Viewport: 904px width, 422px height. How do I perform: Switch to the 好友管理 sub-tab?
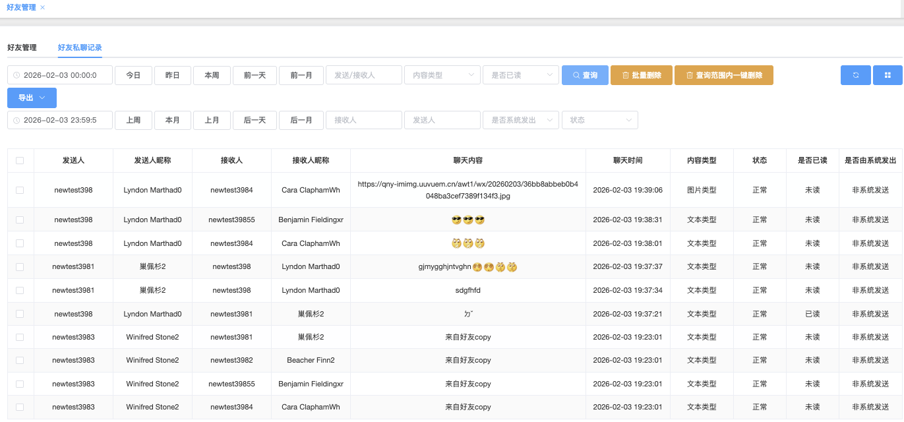point(22,47)
